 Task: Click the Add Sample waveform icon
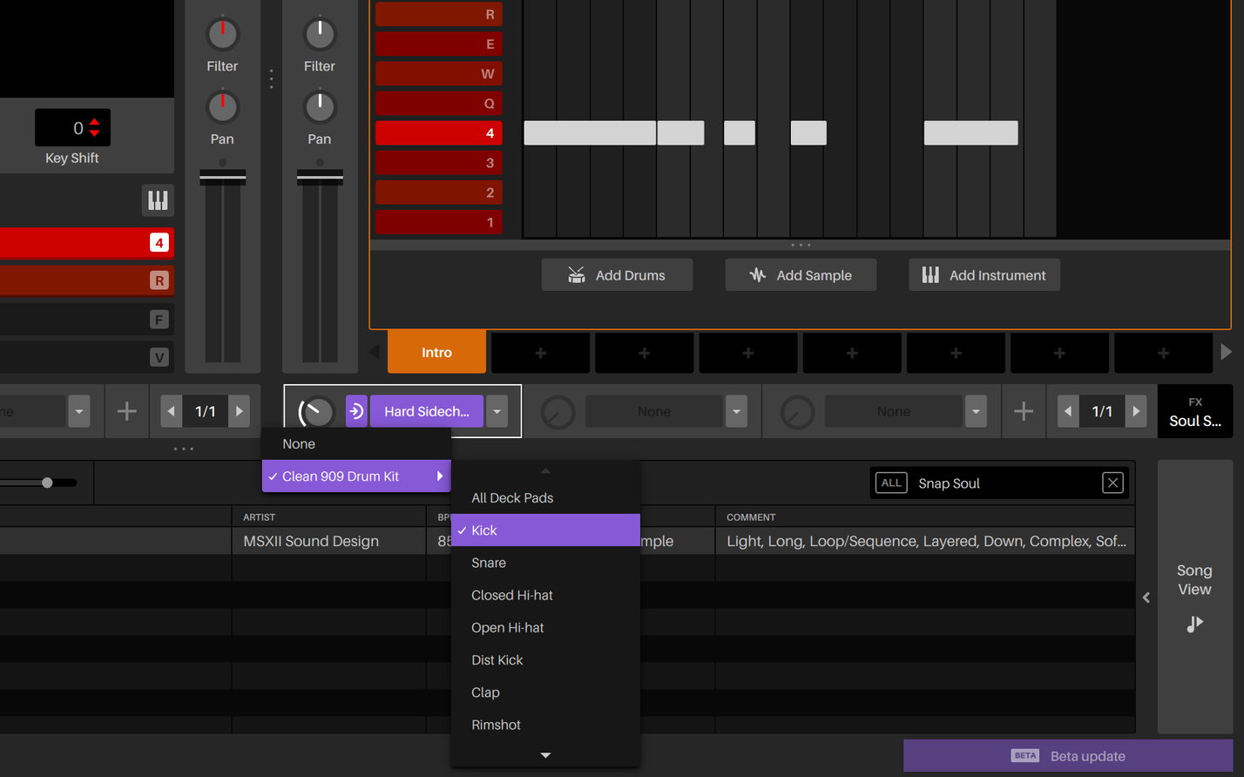[x=759, y=274]
